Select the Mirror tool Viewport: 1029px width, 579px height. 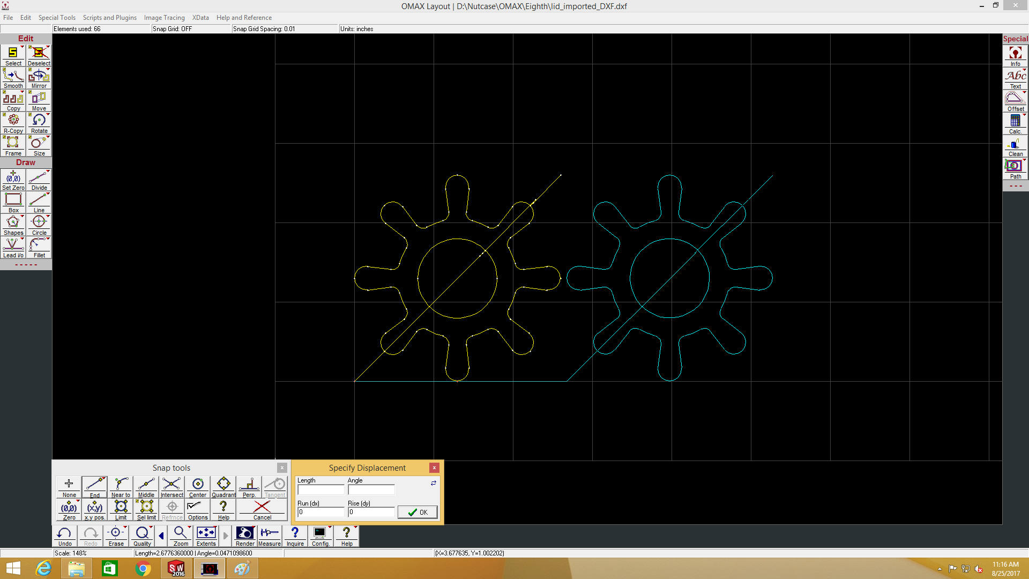39,78
